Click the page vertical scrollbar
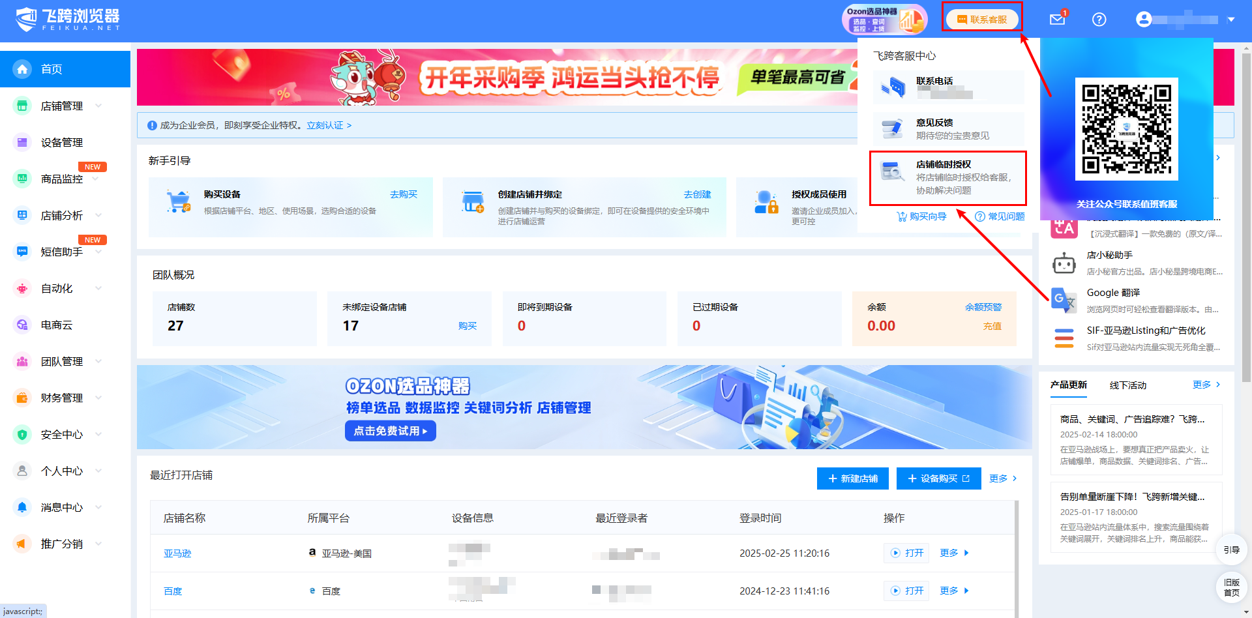Viewport: 1252px width, 618px height. point(1246,215)
